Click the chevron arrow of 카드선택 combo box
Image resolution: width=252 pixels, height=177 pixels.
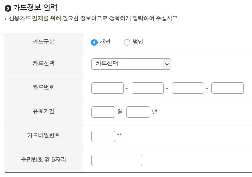(167, 64)
